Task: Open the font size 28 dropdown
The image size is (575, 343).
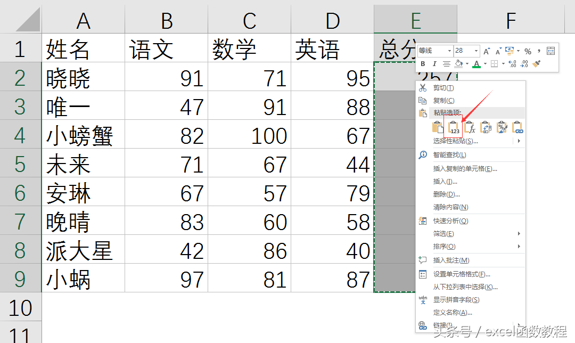Action: point(476,51)
